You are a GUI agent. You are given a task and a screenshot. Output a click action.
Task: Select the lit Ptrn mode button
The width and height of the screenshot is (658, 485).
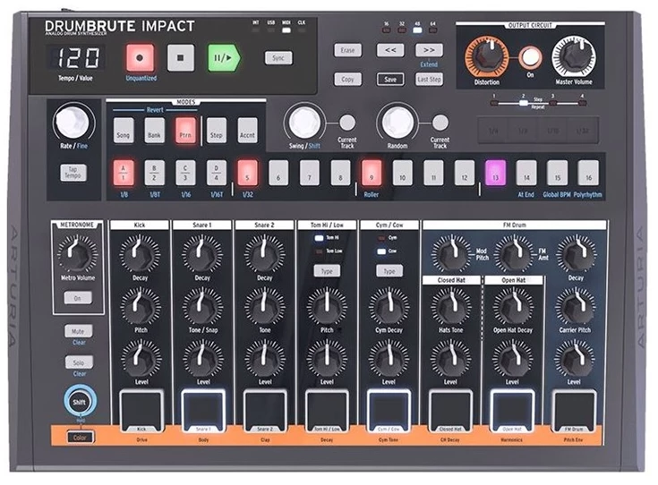click(x=185, y=131)
